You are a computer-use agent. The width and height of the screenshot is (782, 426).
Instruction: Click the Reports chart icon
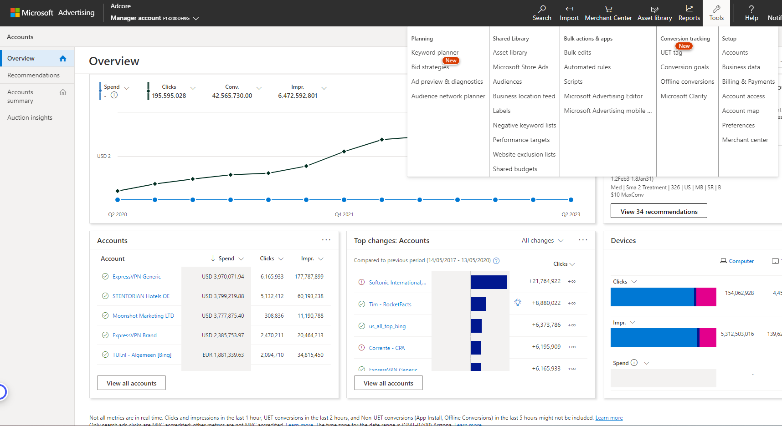click(689, 10)
